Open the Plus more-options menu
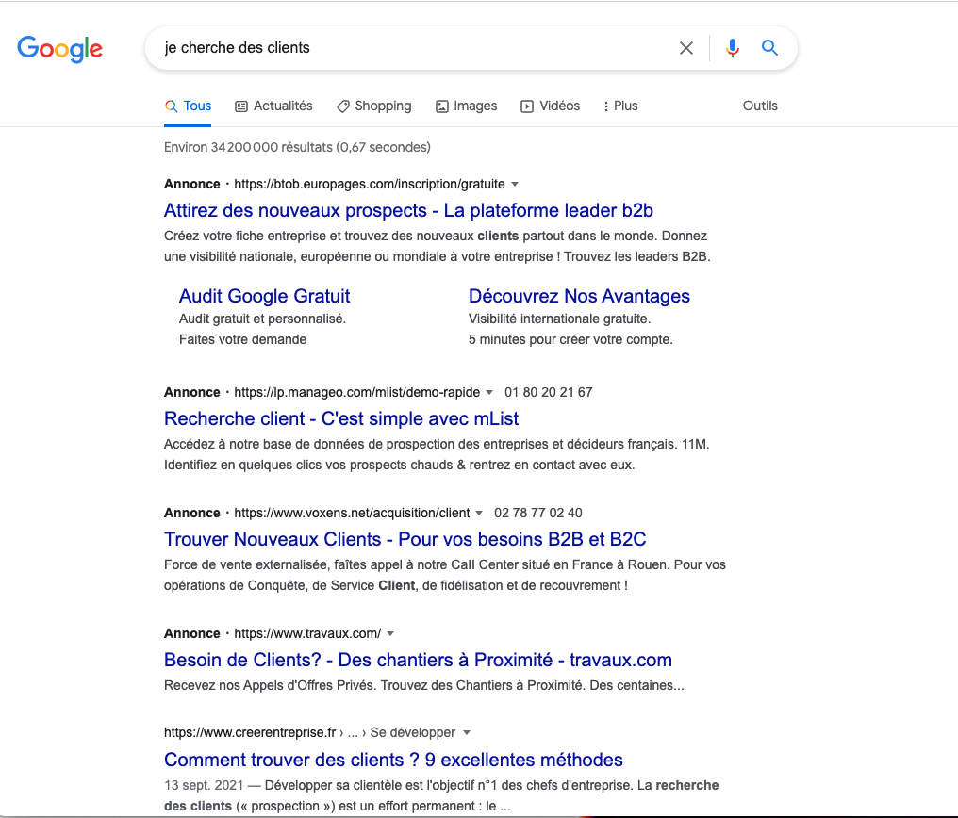This screenshot has width=958, height=818. point(620,106)
